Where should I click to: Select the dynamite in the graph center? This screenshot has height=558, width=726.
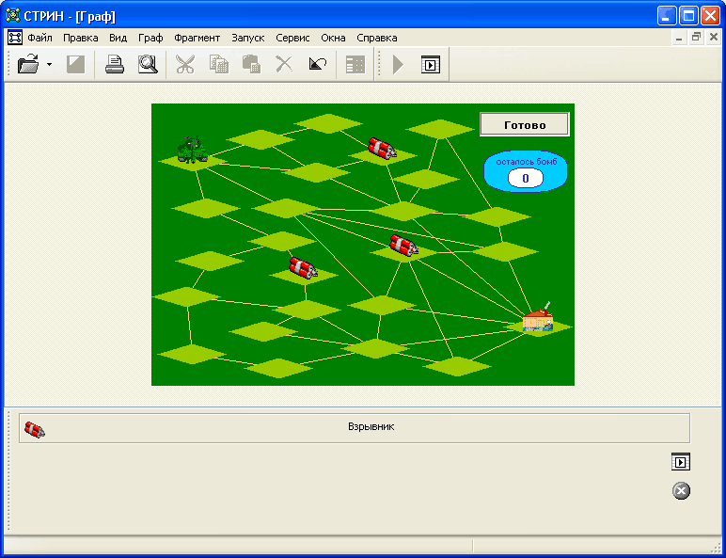(403, 245)
